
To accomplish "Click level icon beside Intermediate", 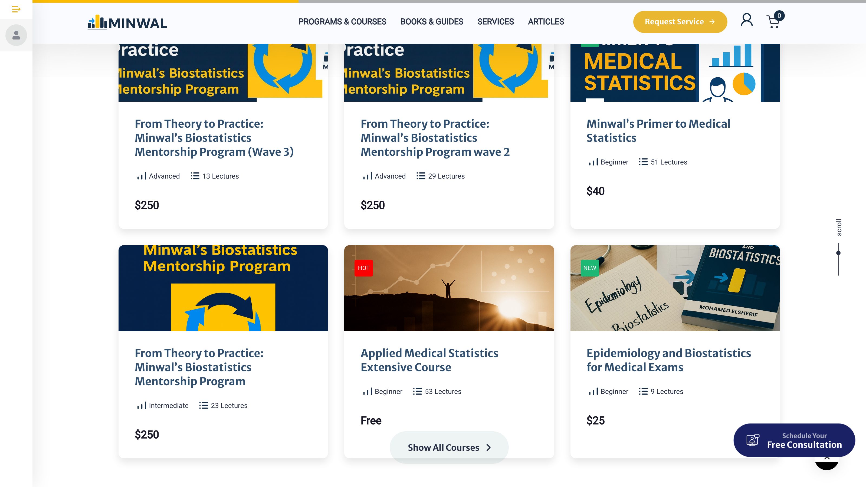I will pos(142,405).
